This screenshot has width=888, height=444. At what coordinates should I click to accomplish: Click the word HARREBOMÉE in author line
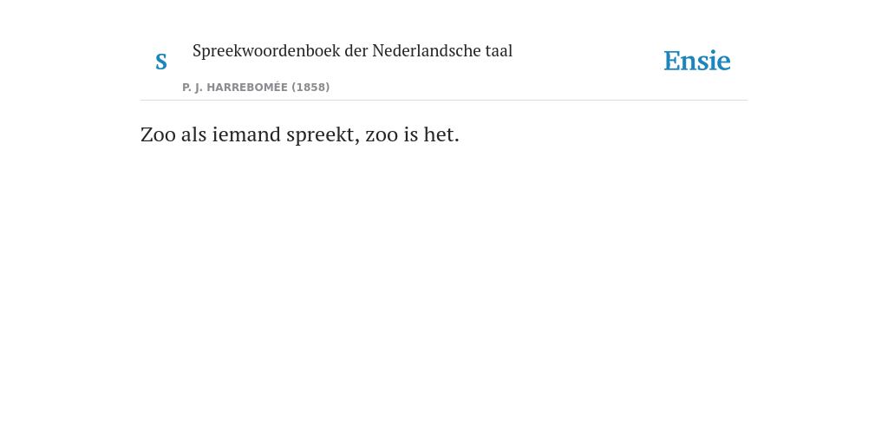point(247,88)
